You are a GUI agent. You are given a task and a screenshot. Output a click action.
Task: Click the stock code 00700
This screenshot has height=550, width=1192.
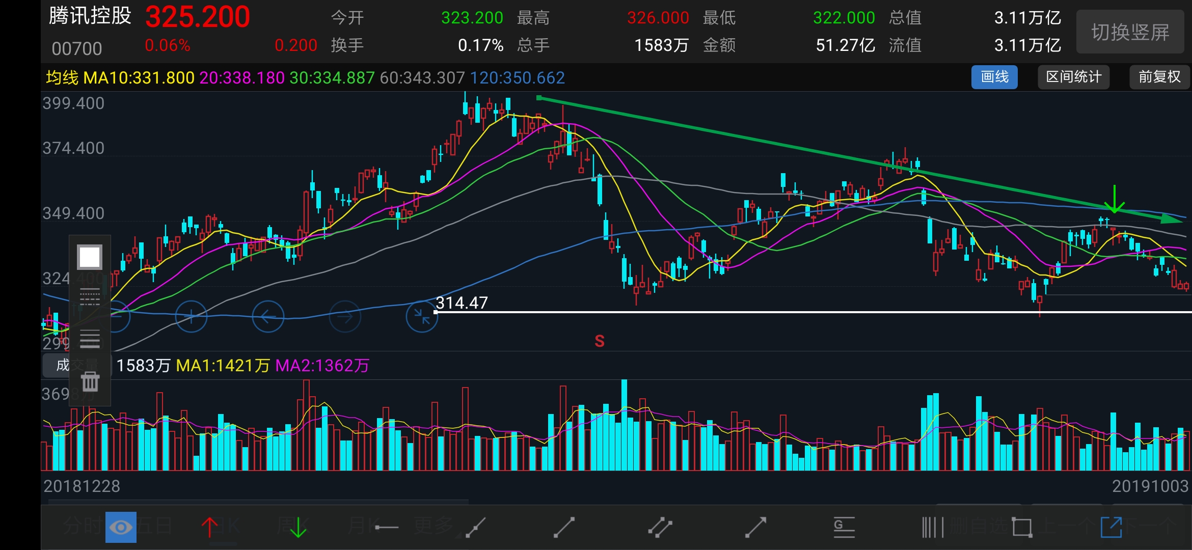coord(77,49)
